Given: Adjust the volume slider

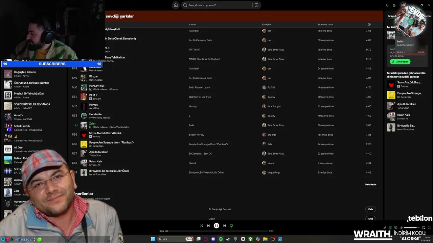Looking at the screenshot, I should pos(412,228).
